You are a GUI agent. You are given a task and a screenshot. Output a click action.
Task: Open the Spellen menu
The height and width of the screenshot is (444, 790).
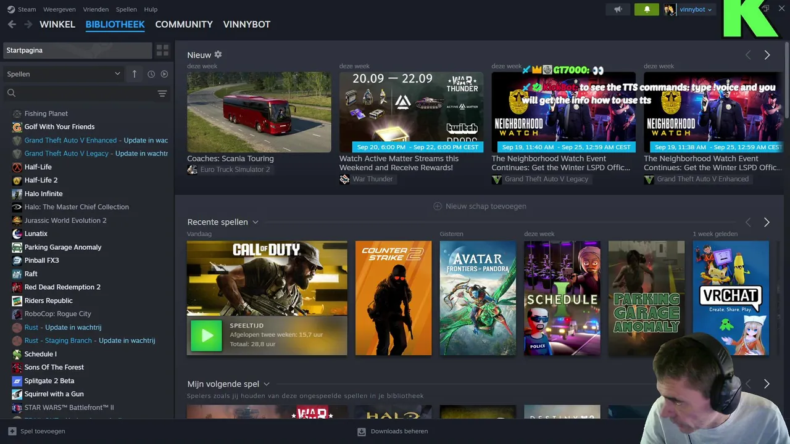point(127,9)
